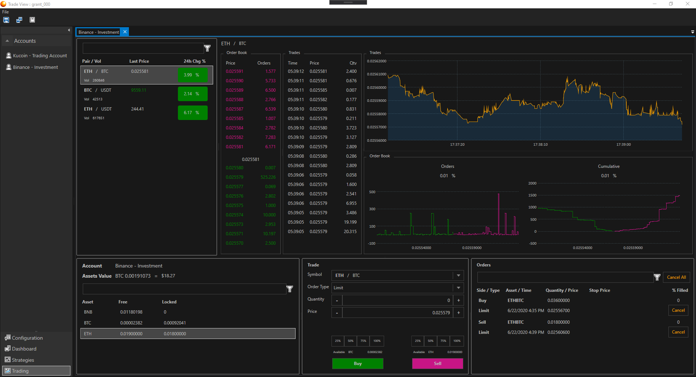Select the Kucoin - Trading Account entry
696x377 pixels.
click(x=40, y=55)
